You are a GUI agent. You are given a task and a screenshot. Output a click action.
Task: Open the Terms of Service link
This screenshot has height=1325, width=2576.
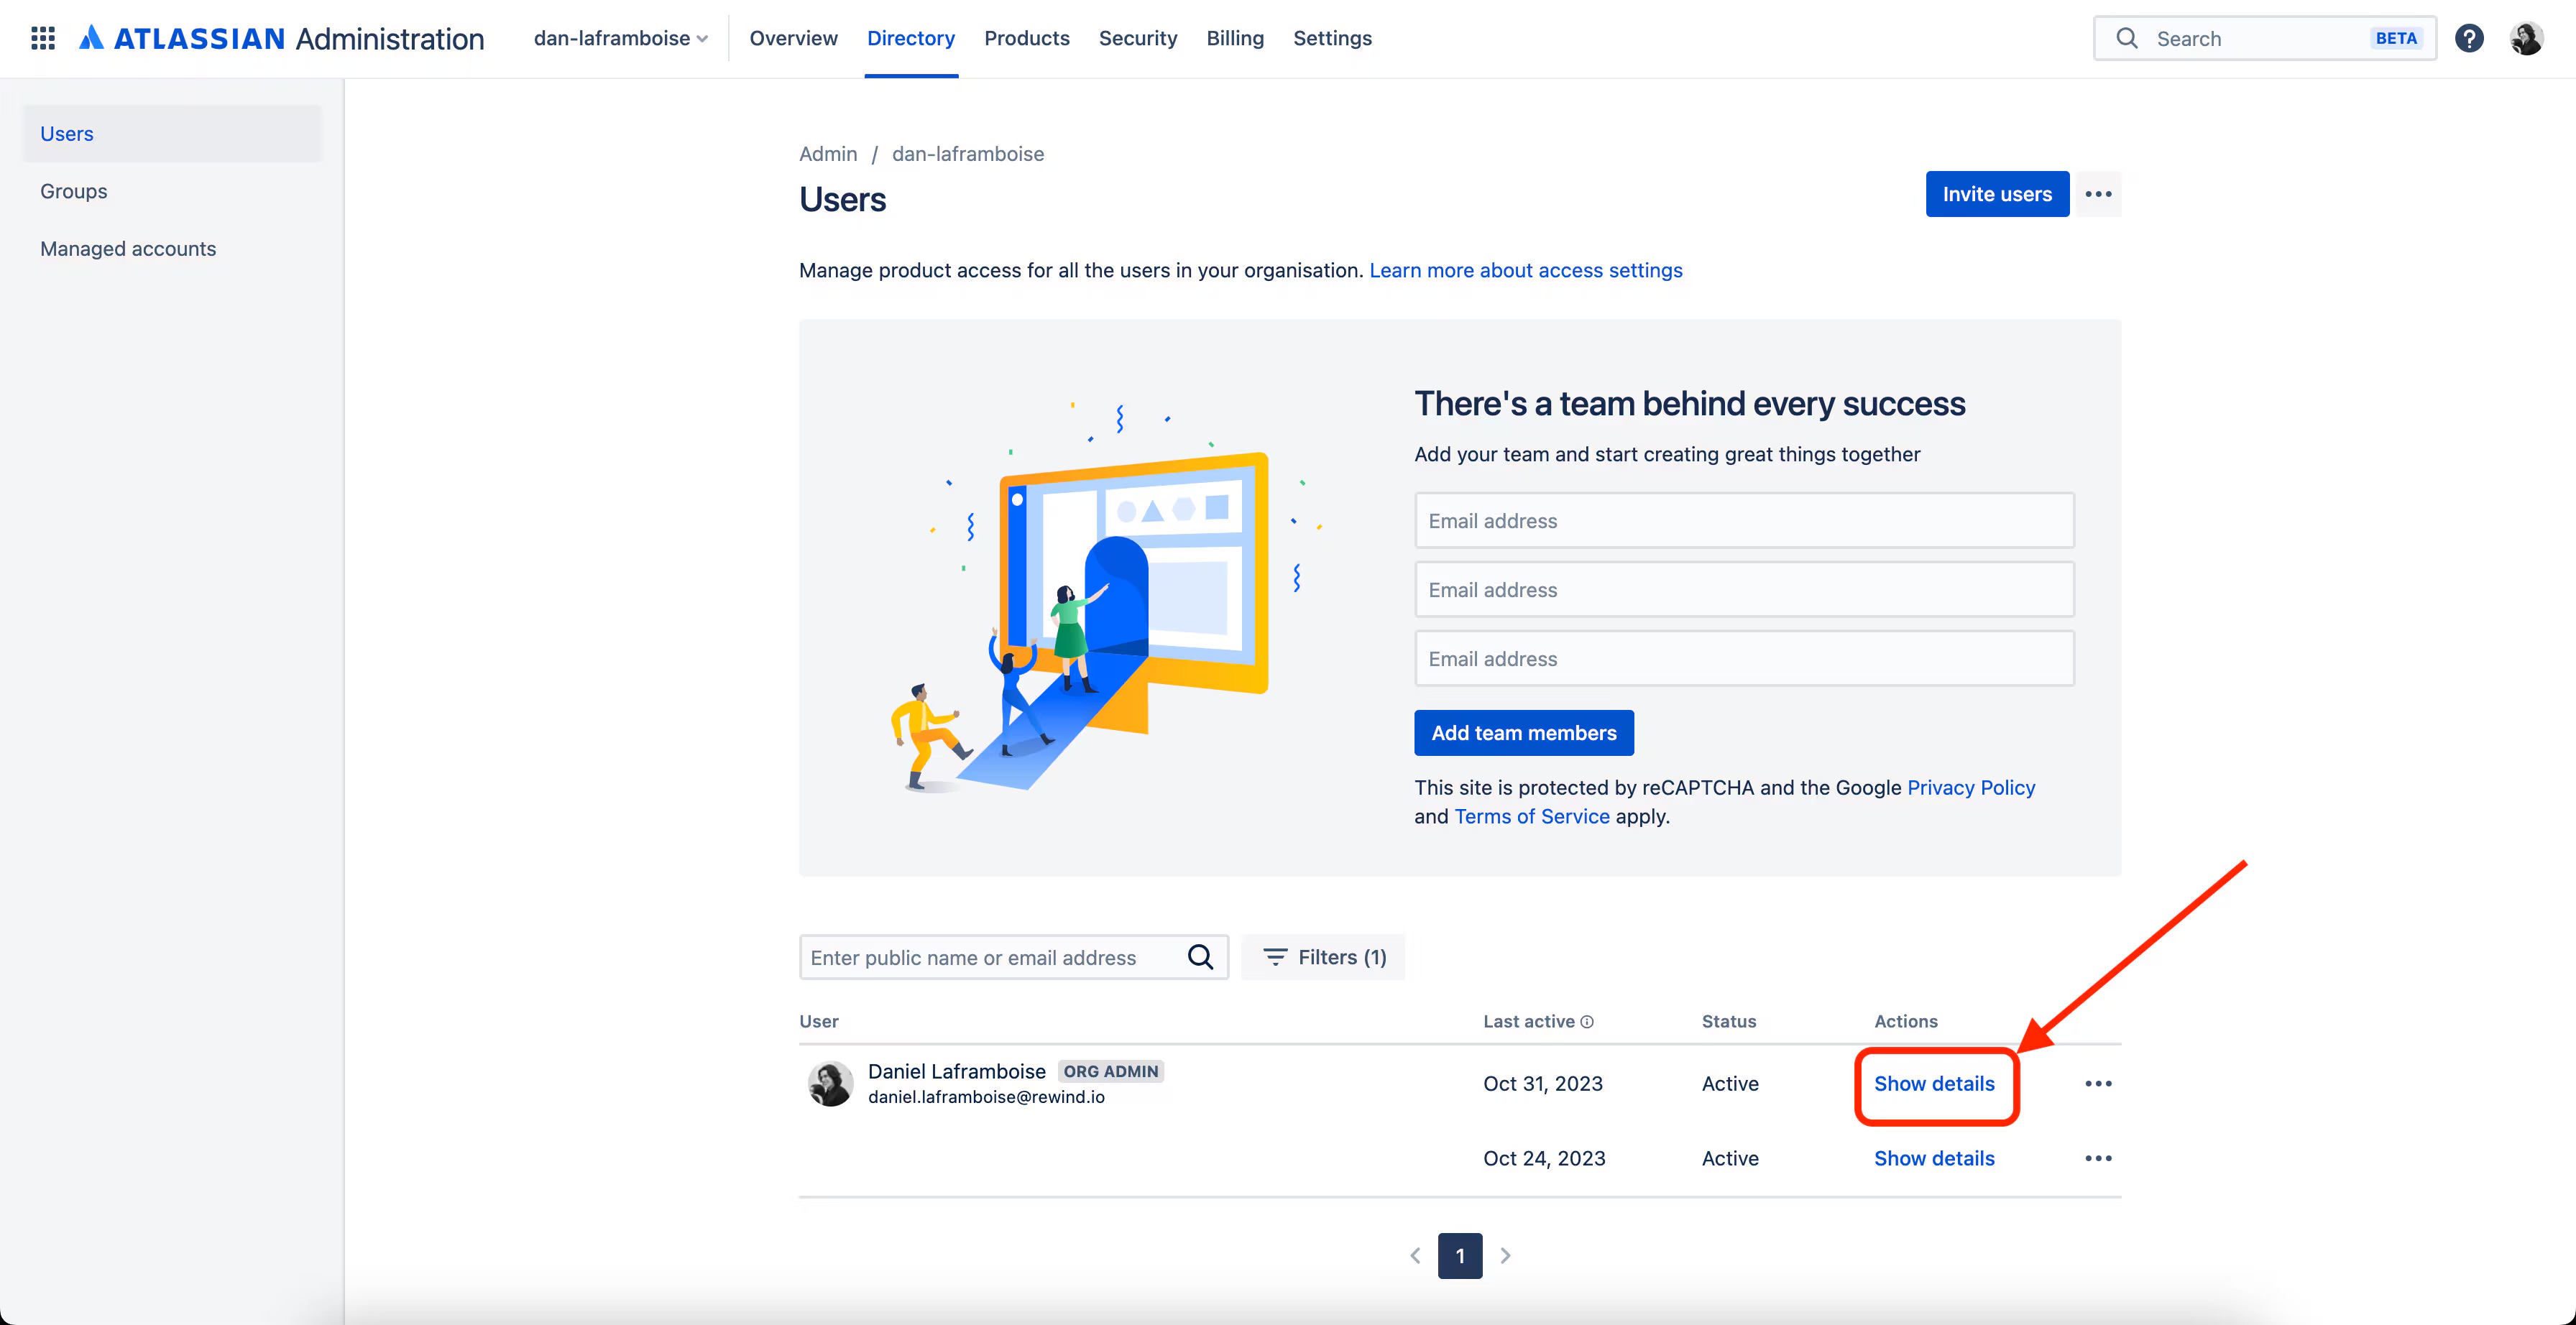pos(1531,816)
